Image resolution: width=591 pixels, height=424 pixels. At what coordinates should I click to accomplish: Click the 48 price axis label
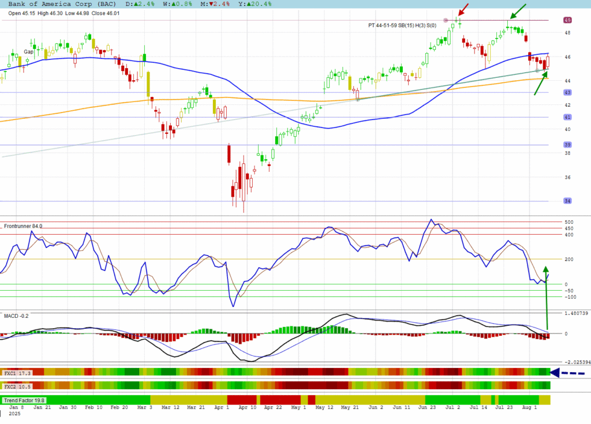click(568, 33)
